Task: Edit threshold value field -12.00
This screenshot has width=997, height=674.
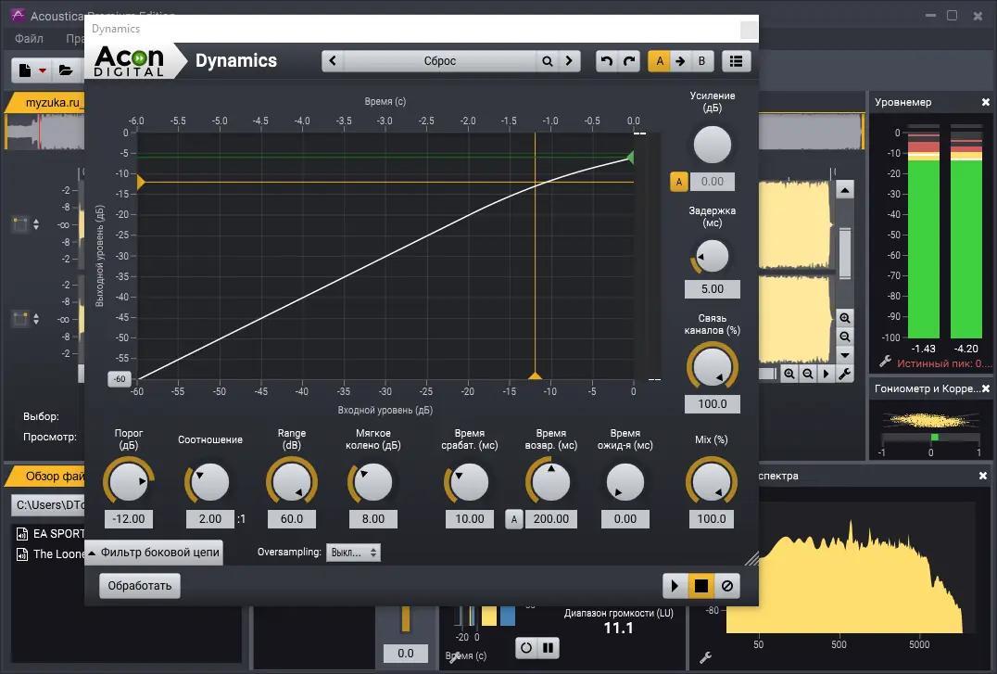Action: coord(129,519)
